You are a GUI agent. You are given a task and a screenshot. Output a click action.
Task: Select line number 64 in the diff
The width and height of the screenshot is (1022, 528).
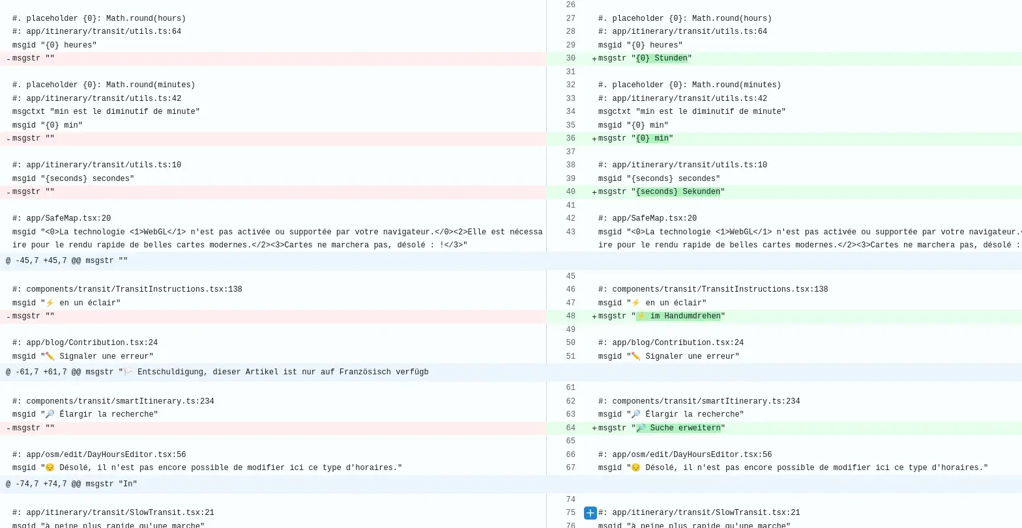point(570,428)
